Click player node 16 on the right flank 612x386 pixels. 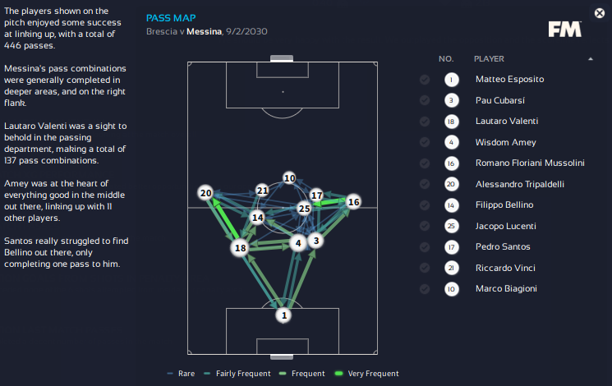click(353, 201)
